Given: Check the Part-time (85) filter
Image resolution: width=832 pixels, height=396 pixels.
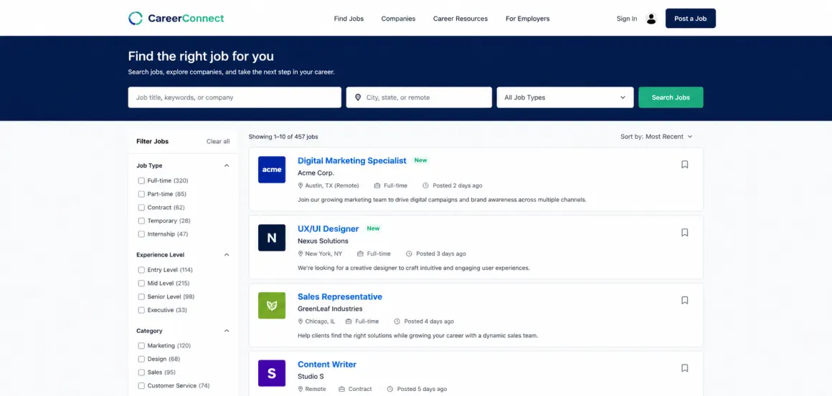Looking at the screenshot, I should (x=141, y=194).
